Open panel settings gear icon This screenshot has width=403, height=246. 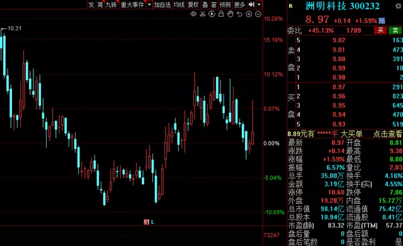[399, 6]
